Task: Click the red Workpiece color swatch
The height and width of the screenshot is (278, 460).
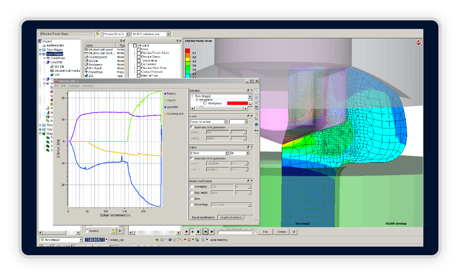Action: (237, 104)
